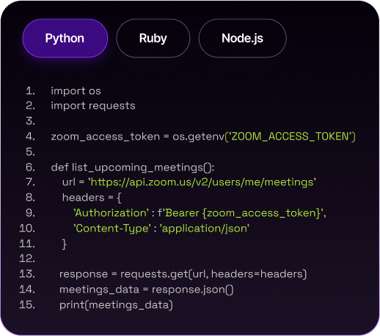Click the 'application/json' value string
Image resolution: width=380 pixels, height=336 pixels.
[x=205, y=229]
